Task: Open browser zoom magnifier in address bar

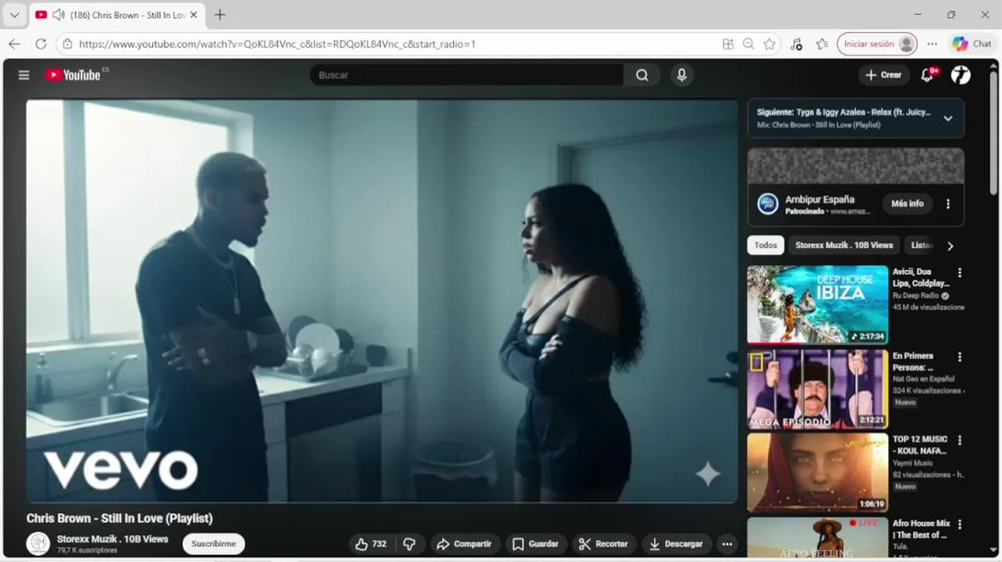Action: (x=748, y=44)
